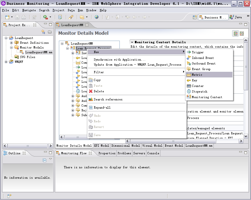Collapse the Monitor Models folder
This screenshot has height=200, width=251.
tap(11, 48)
